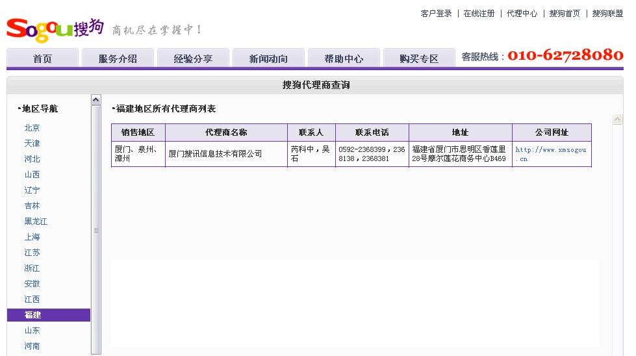Select 山东 in region navigation
Image resolution: width=636 pixels, height=356 pixels.
[32, 331]
